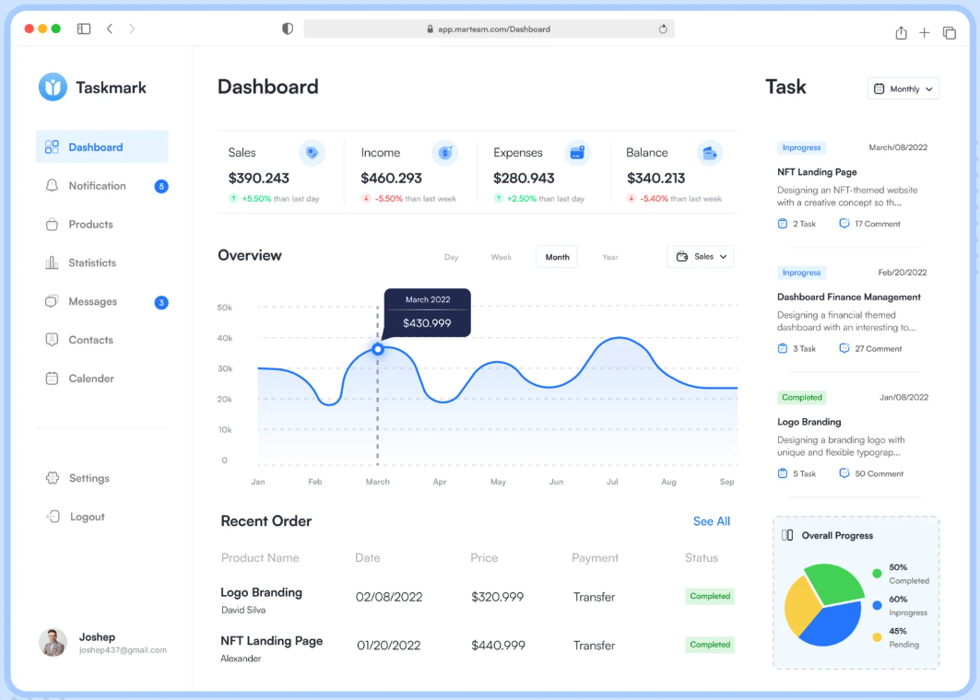Open the Monthly task dropdown
This screenshot has width=980, height=700.
pyautogui.click(x=902, y=88)
